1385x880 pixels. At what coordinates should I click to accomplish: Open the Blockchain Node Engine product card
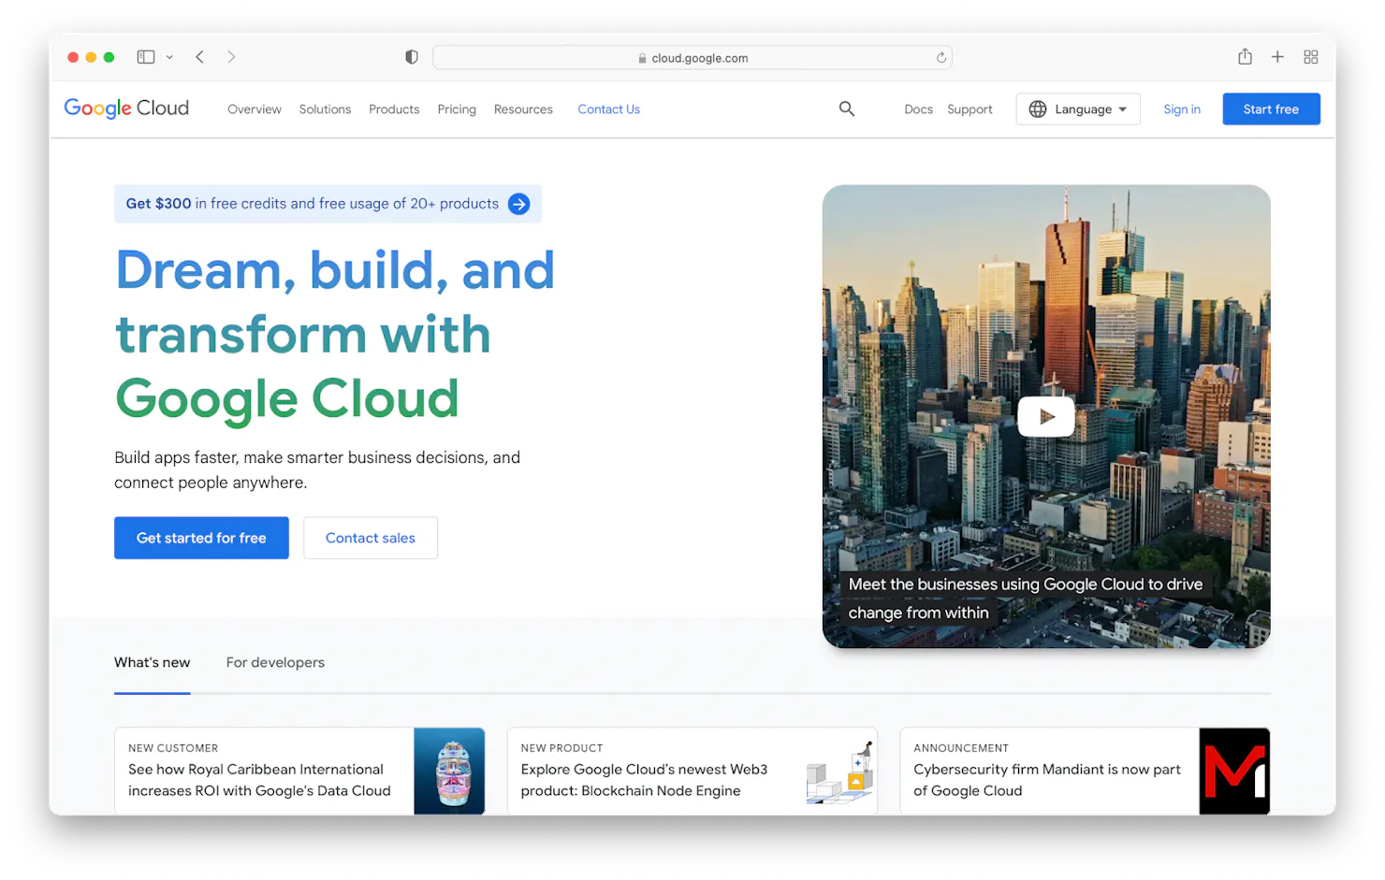click(692, 771)
